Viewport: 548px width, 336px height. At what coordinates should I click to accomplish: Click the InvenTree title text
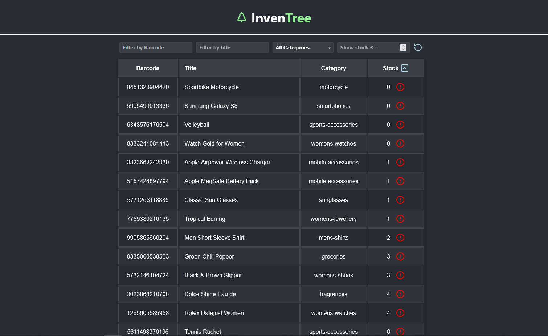click(281, 18)
